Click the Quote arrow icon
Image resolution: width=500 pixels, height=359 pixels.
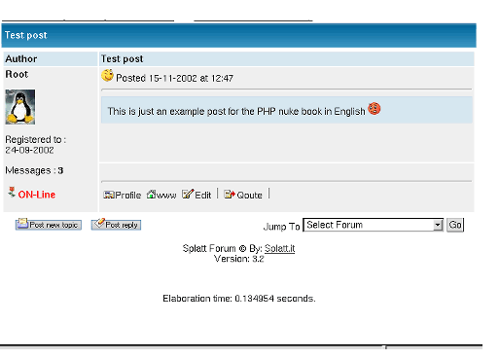coord(230,195)
